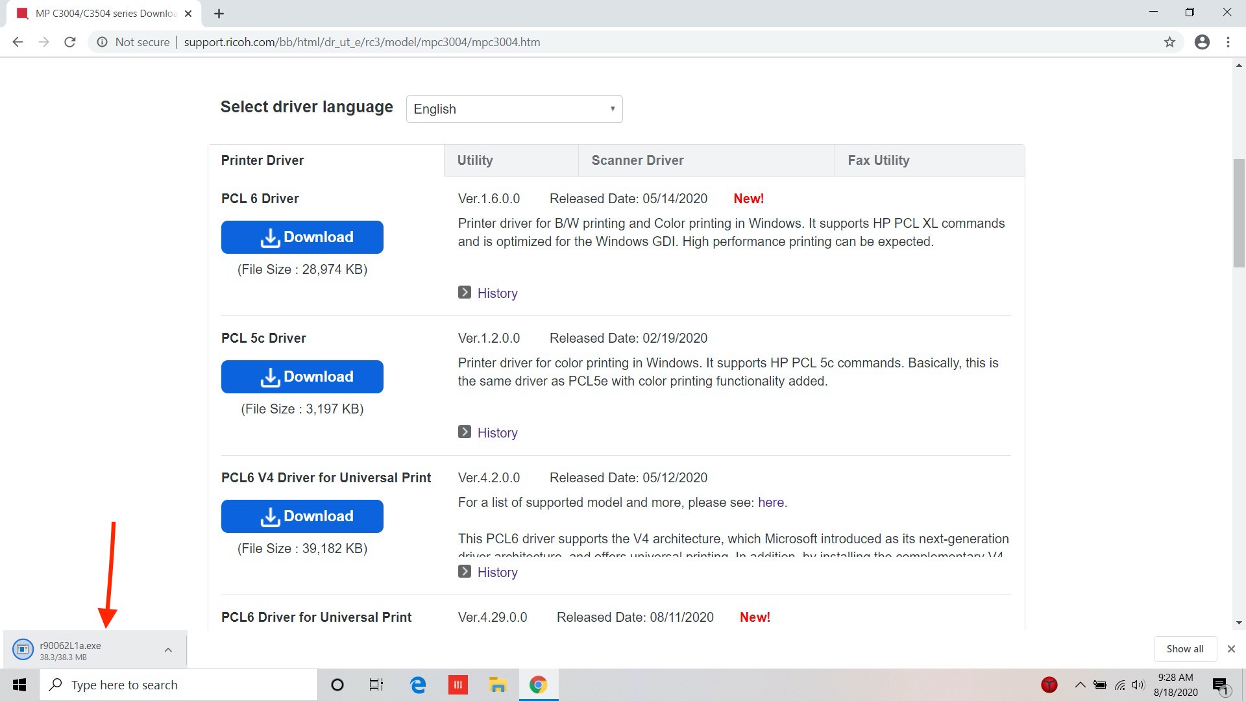Bookmark this page with the star icon

tap(1169, 42)
